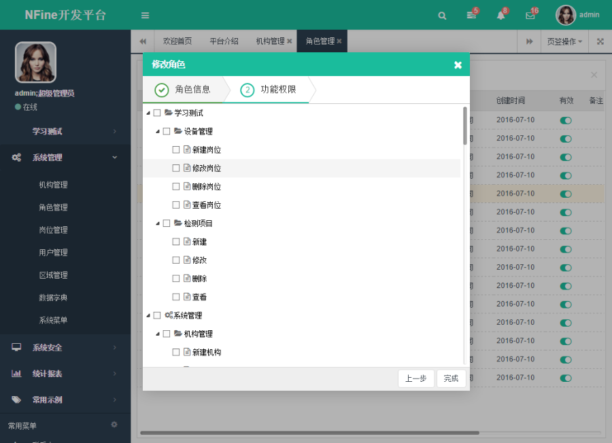
Task: Go back with the 上一步 button
Action: (415, 379)
